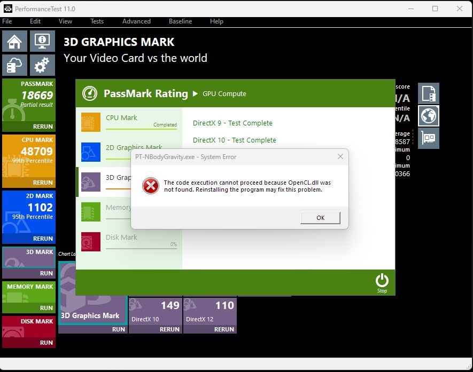Screen dimensions: 473x372
Task: Open the Help menu
Action: pos(216,21)
